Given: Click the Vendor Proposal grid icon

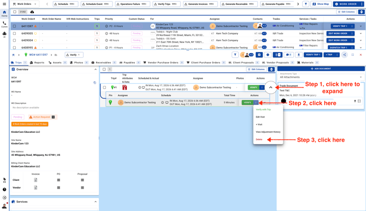Looking at the screenshot, I should tap(82, 187).
